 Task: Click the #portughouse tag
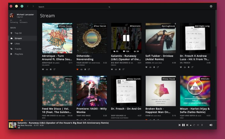[x=168, y=26]
